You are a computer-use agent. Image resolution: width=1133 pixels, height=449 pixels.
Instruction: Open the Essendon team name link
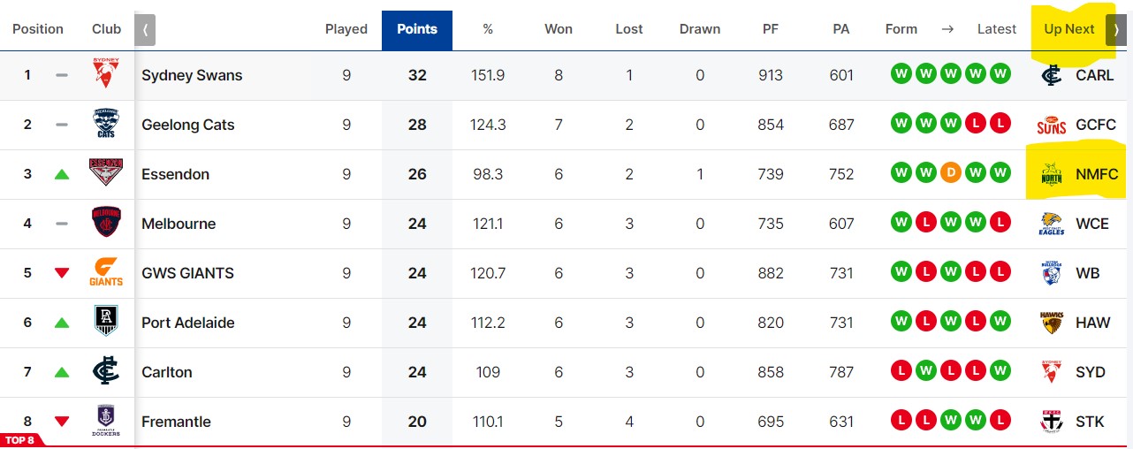pyautogui.click(x=176, y=174)
